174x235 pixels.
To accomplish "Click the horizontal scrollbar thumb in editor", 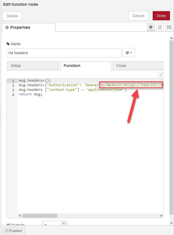I will coord(40,216).
